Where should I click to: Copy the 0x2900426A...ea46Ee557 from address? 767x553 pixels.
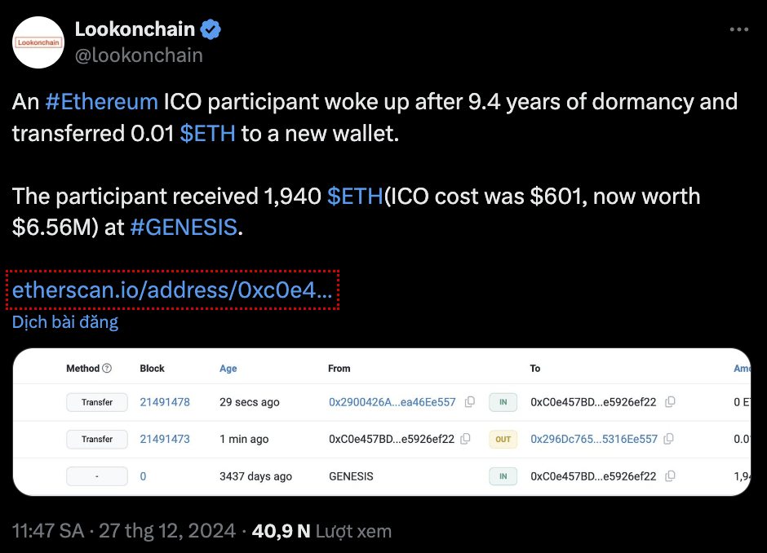click(x=470, y=402)
